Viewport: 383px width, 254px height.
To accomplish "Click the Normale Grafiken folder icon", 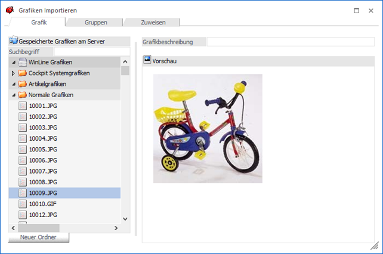I will pyautogui.click(x=23, y=95).
